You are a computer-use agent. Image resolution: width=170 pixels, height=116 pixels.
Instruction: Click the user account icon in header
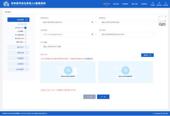(153, 3)
